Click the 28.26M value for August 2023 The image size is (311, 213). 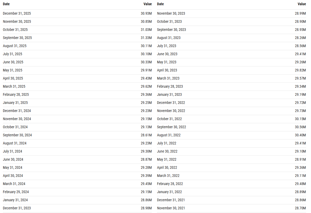tap(300, 38)
